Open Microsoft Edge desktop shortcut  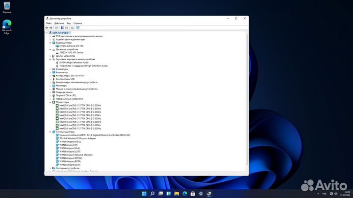pos(7,27)
